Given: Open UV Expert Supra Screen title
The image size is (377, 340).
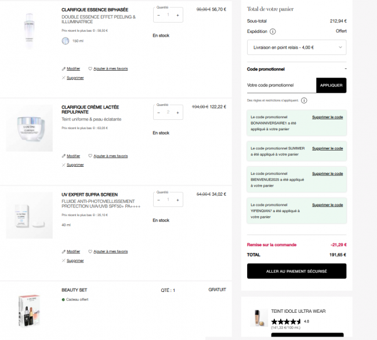Looking at the screenshot, I should (x=89, y=195).
